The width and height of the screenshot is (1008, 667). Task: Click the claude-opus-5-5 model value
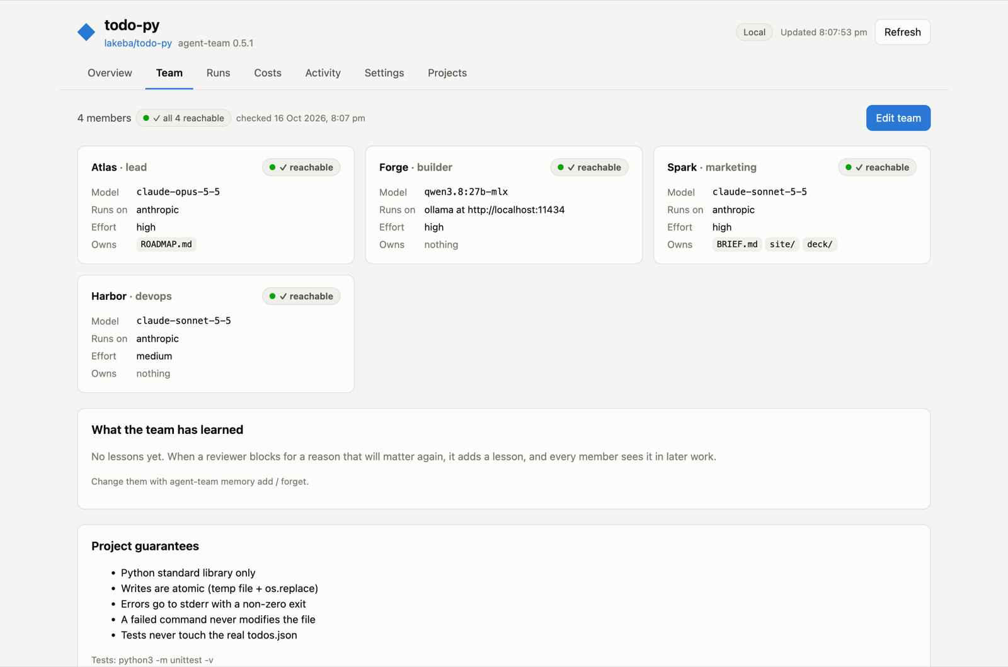coord(178,192)
